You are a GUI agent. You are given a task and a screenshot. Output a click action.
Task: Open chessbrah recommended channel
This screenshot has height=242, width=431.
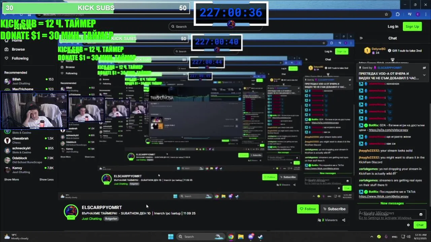29,140
